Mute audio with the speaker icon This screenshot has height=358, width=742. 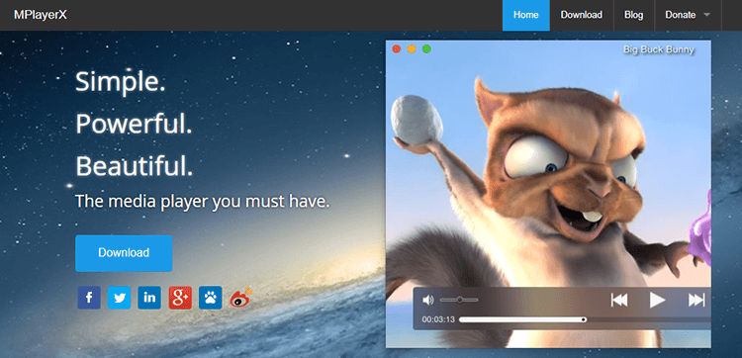(x=427, y=300)
